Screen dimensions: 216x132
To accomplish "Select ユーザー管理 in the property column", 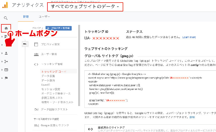I will [x=49, y=54].
